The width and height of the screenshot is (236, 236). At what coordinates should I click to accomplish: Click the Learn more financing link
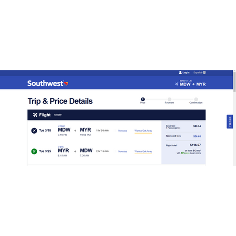pyautogui.click(x=196, y=153)
